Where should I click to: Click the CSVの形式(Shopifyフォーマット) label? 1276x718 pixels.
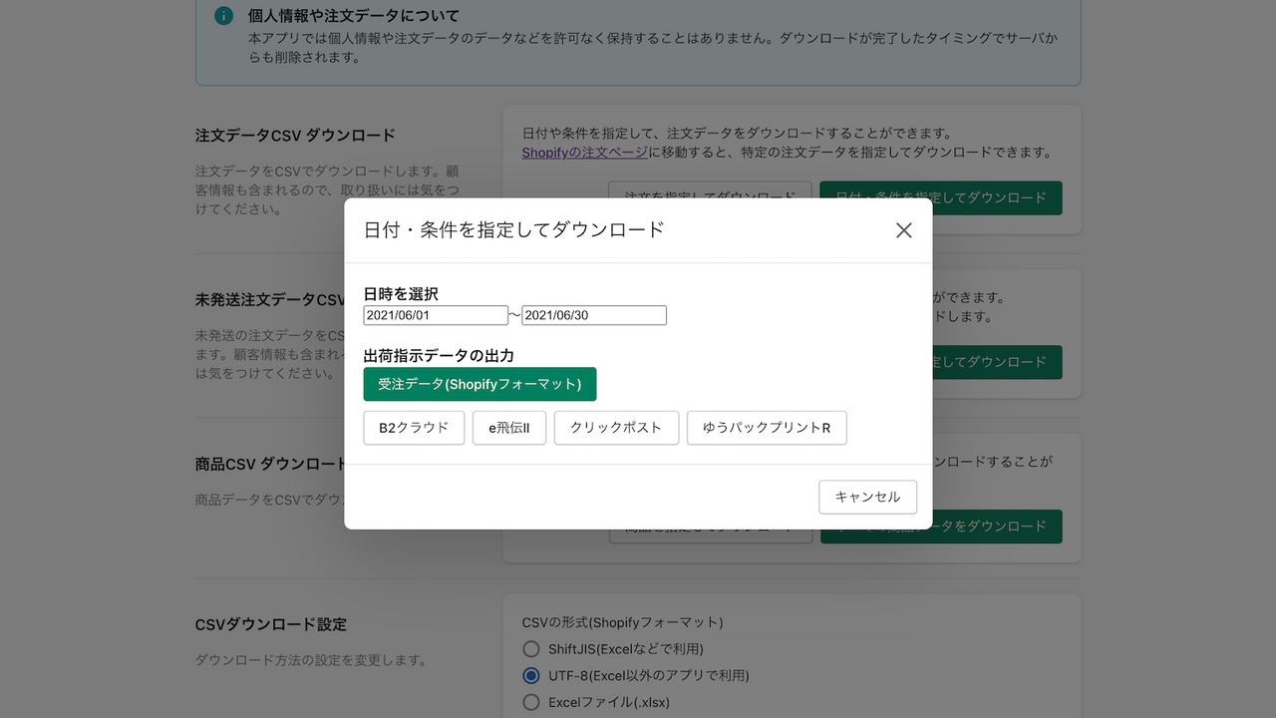pyautogui.click(x=622, y=622)
